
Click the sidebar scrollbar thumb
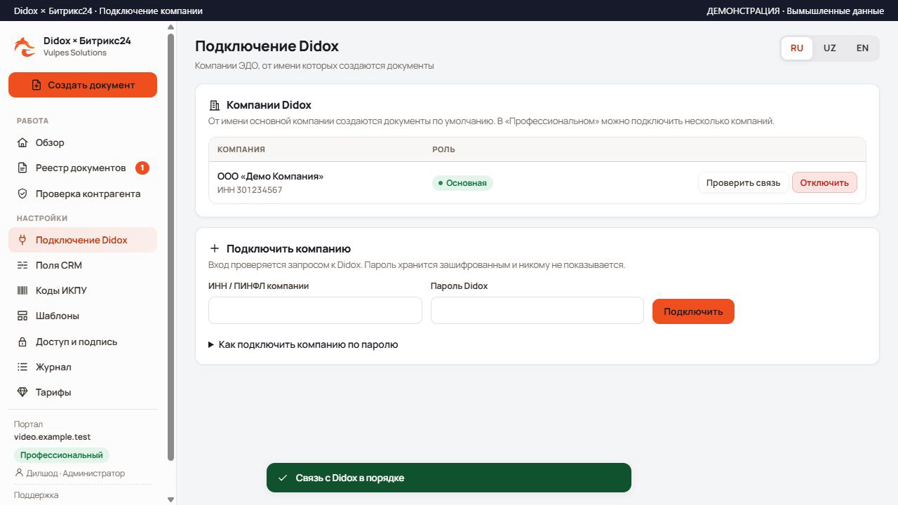(170, 247)
